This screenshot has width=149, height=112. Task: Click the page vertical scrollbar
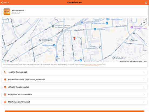coord(148,15)
